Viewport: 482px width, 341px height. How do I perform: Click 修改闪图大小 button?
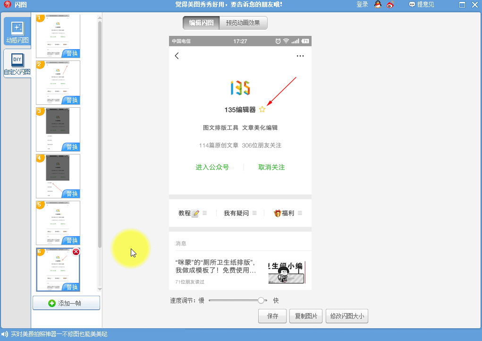[x=347, y=316]
